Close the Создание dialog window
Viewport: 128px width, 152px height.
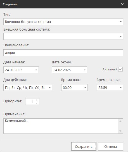click(x=122, y=4)
